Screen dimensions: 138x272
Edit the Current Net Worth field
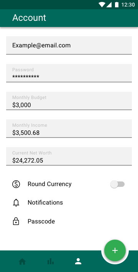click(x=69, y=156)
